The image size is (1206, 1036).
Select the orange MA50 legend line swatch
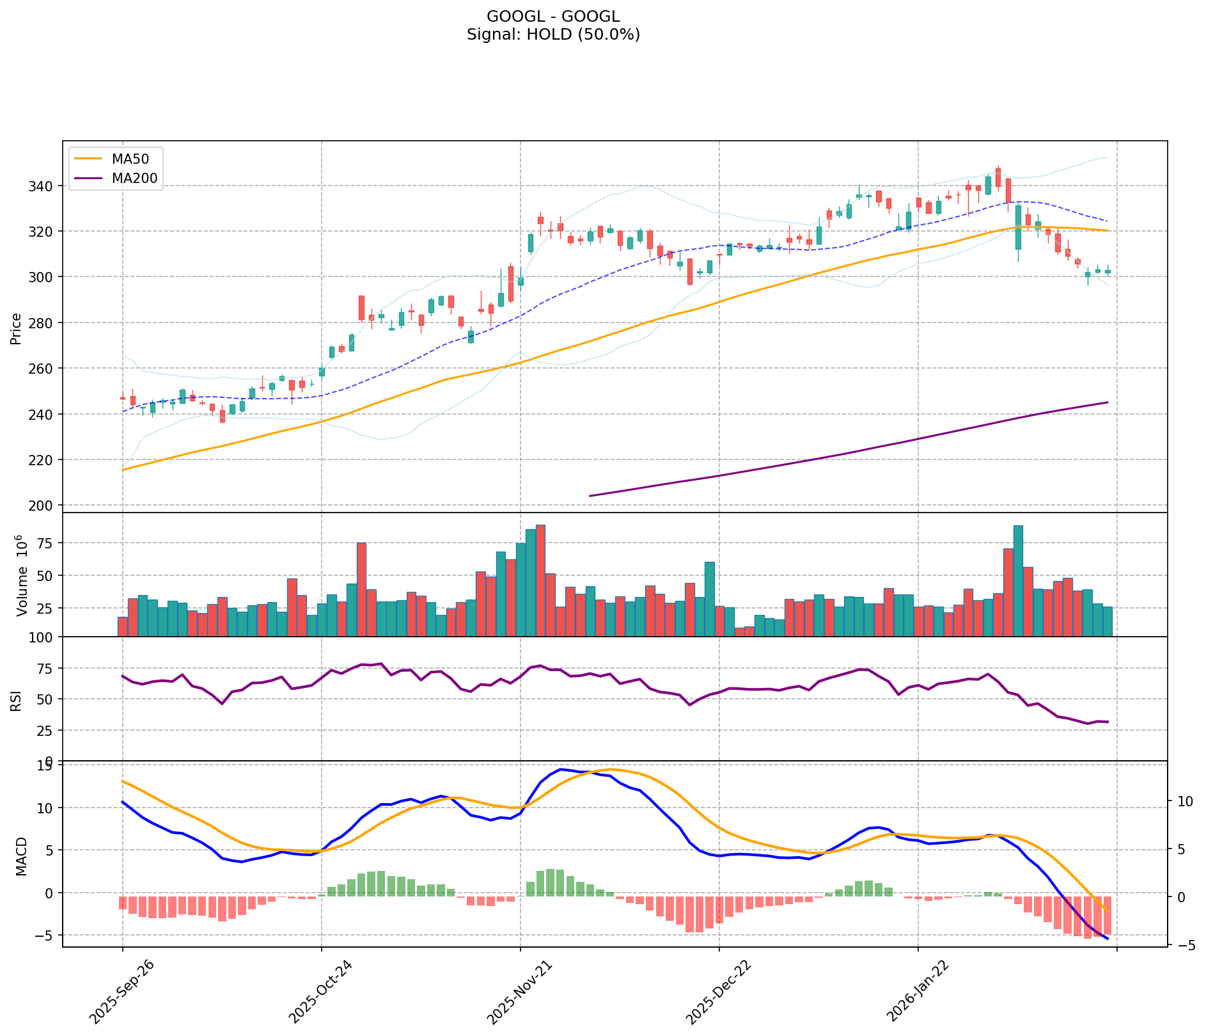[89, 159]
